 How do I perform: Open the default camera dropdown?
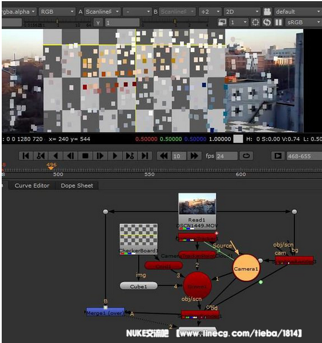(x=298, y=12)
